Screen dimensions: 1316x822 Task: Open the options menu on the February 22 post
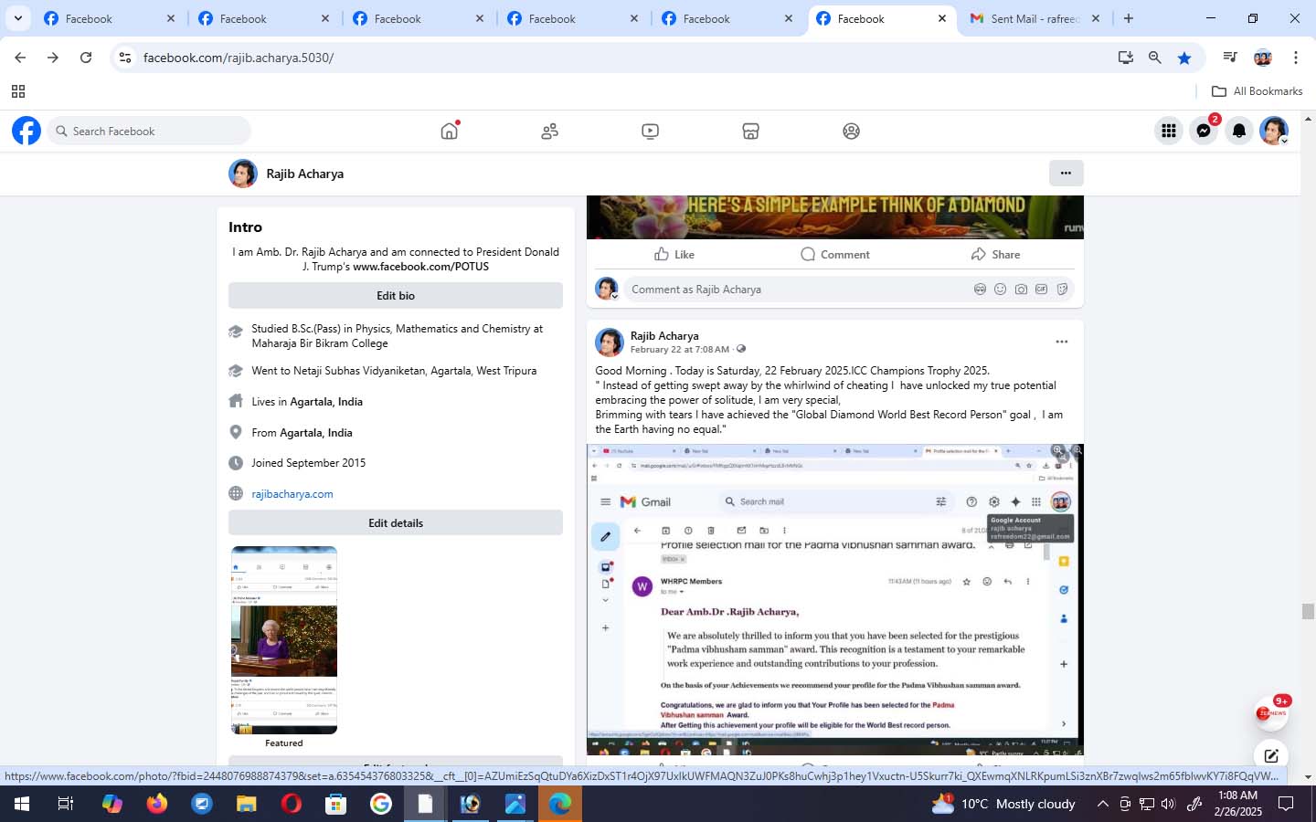[1062, 342]
